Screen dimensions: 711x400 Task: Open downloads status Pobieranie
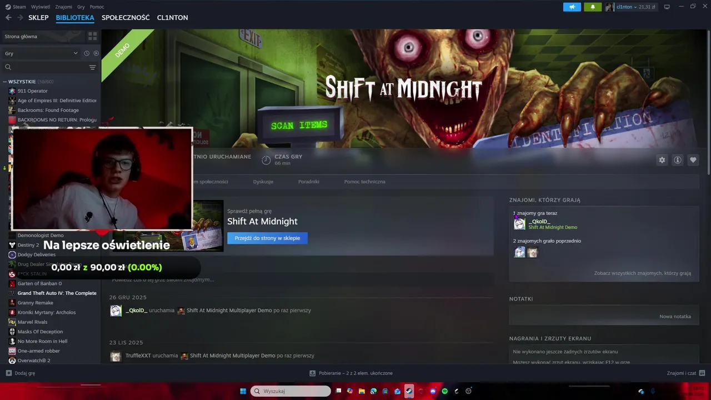351,373
